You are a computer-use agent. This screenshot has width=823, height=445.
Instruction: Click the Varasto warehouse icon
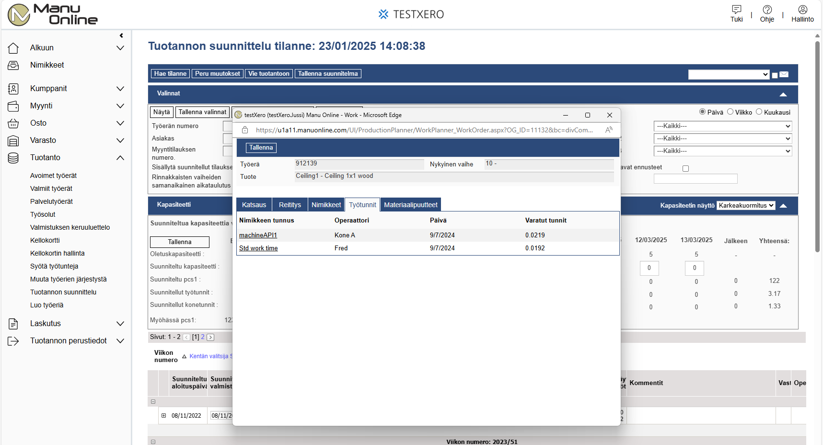(13, 141)
